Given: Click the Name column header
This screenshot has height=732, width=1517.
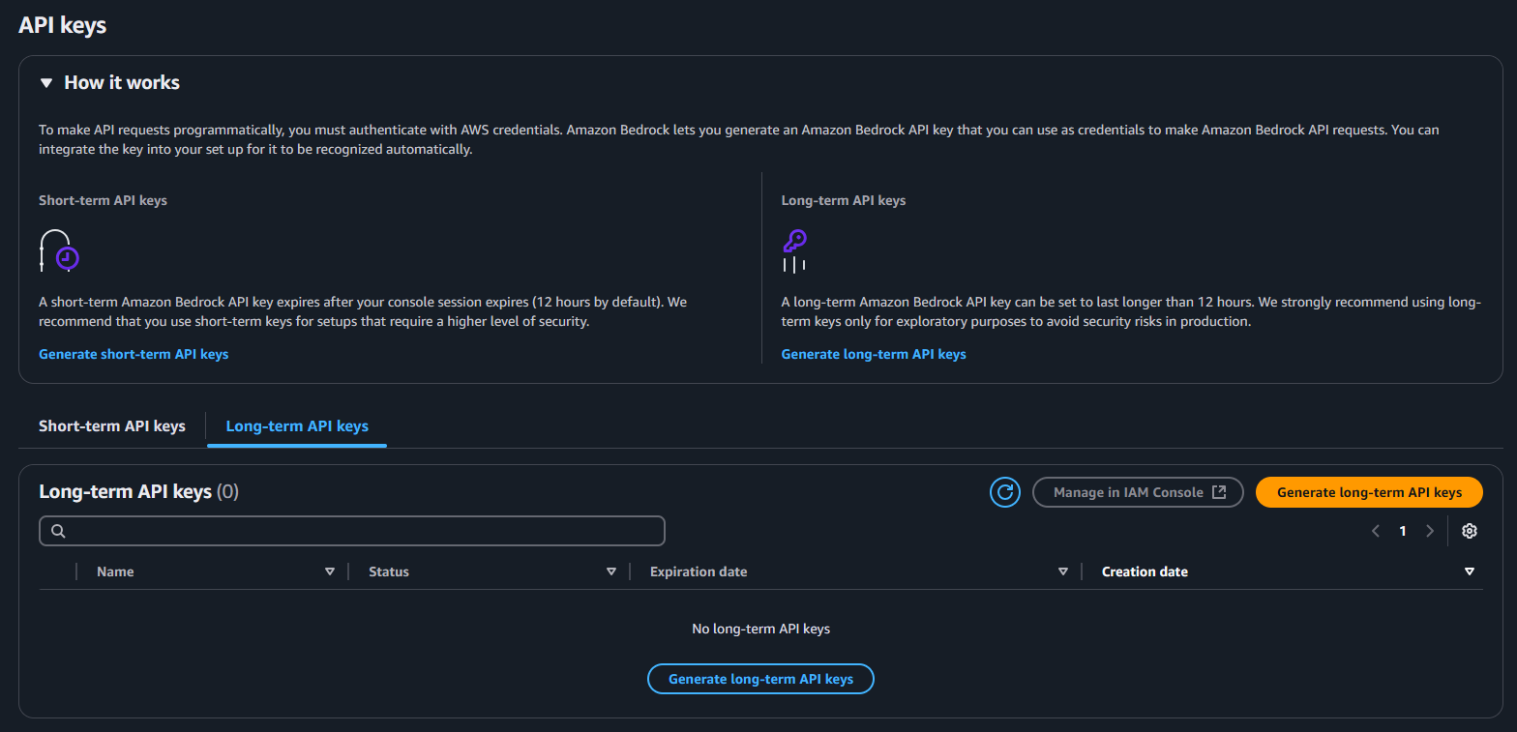Looking at the screenshot, I should click(x=115, y=571).
